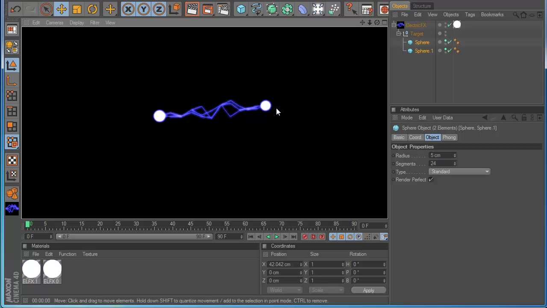
Task: Play the animation in the timeline
Action: coord(276,237)
